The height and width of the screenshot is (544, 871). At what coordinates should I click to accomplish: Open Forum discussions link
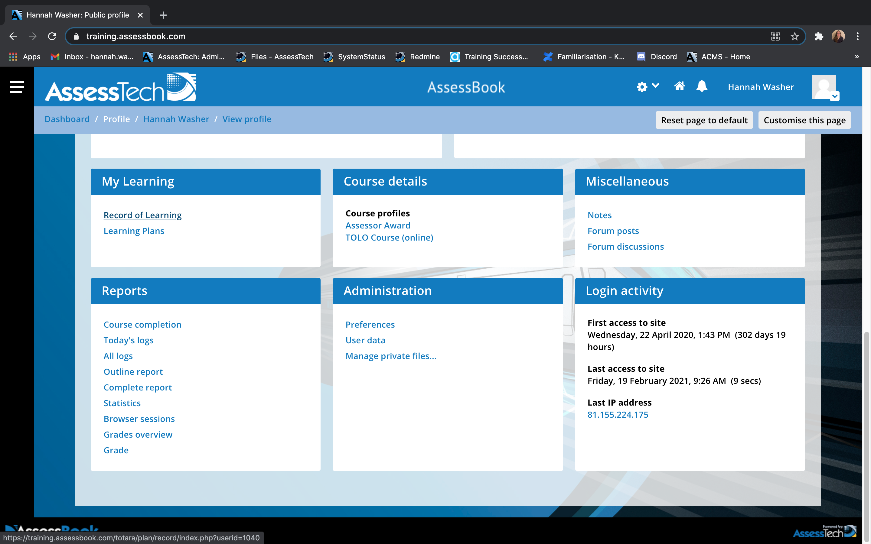pos(625,247)
